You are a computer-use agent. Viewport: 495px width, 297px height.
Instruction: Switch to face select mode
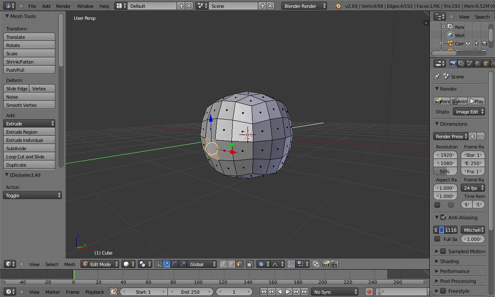click(240, 264)
